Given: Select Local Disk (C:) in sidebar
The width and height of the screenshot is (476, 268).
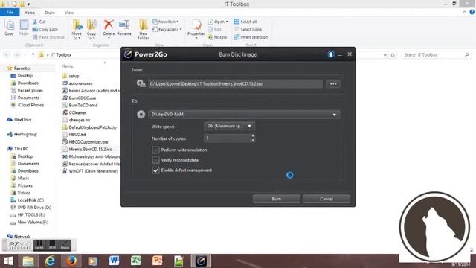Looking at the screenshot, I should pyautogui.click(x=28, y=200).
